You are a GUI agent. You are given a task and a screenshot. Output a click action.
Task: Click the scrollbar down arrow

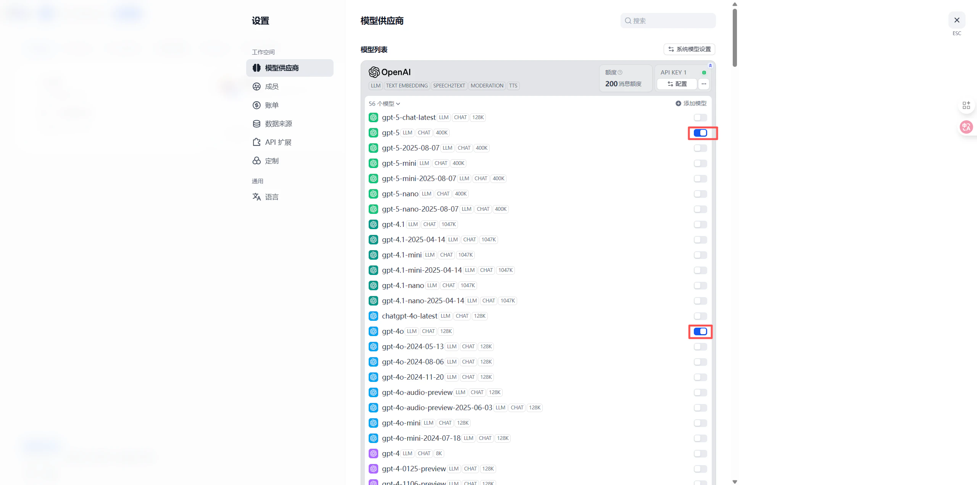[x=735, y=482]
